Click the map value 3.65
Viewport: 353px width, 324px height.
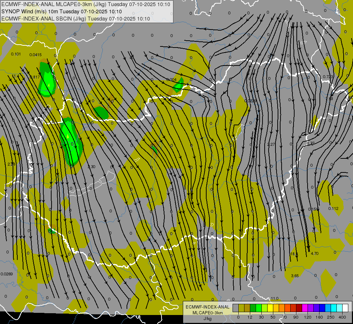(295, 276)
